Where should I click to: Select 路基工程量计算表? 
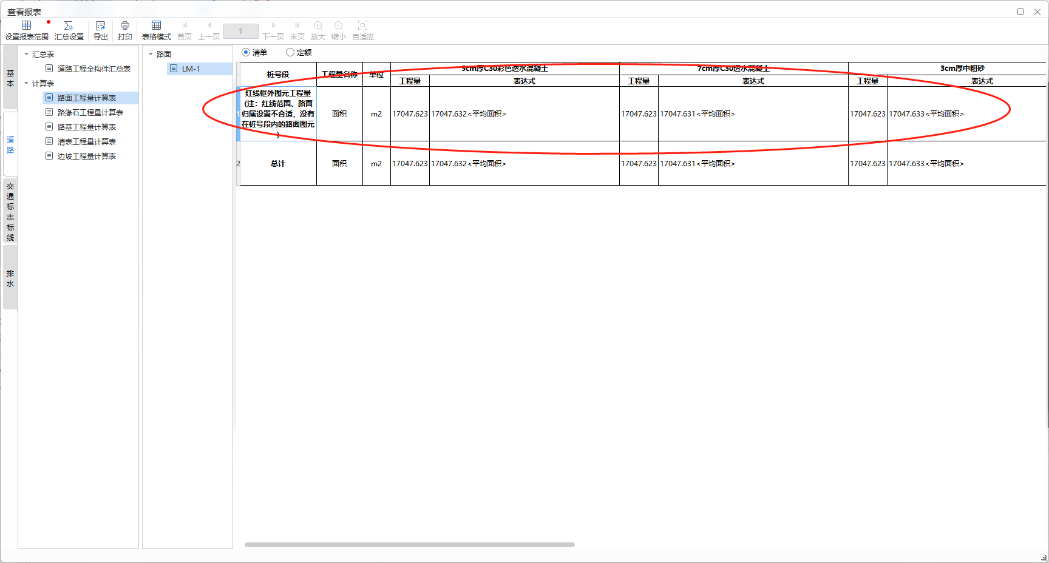point(86,127)
